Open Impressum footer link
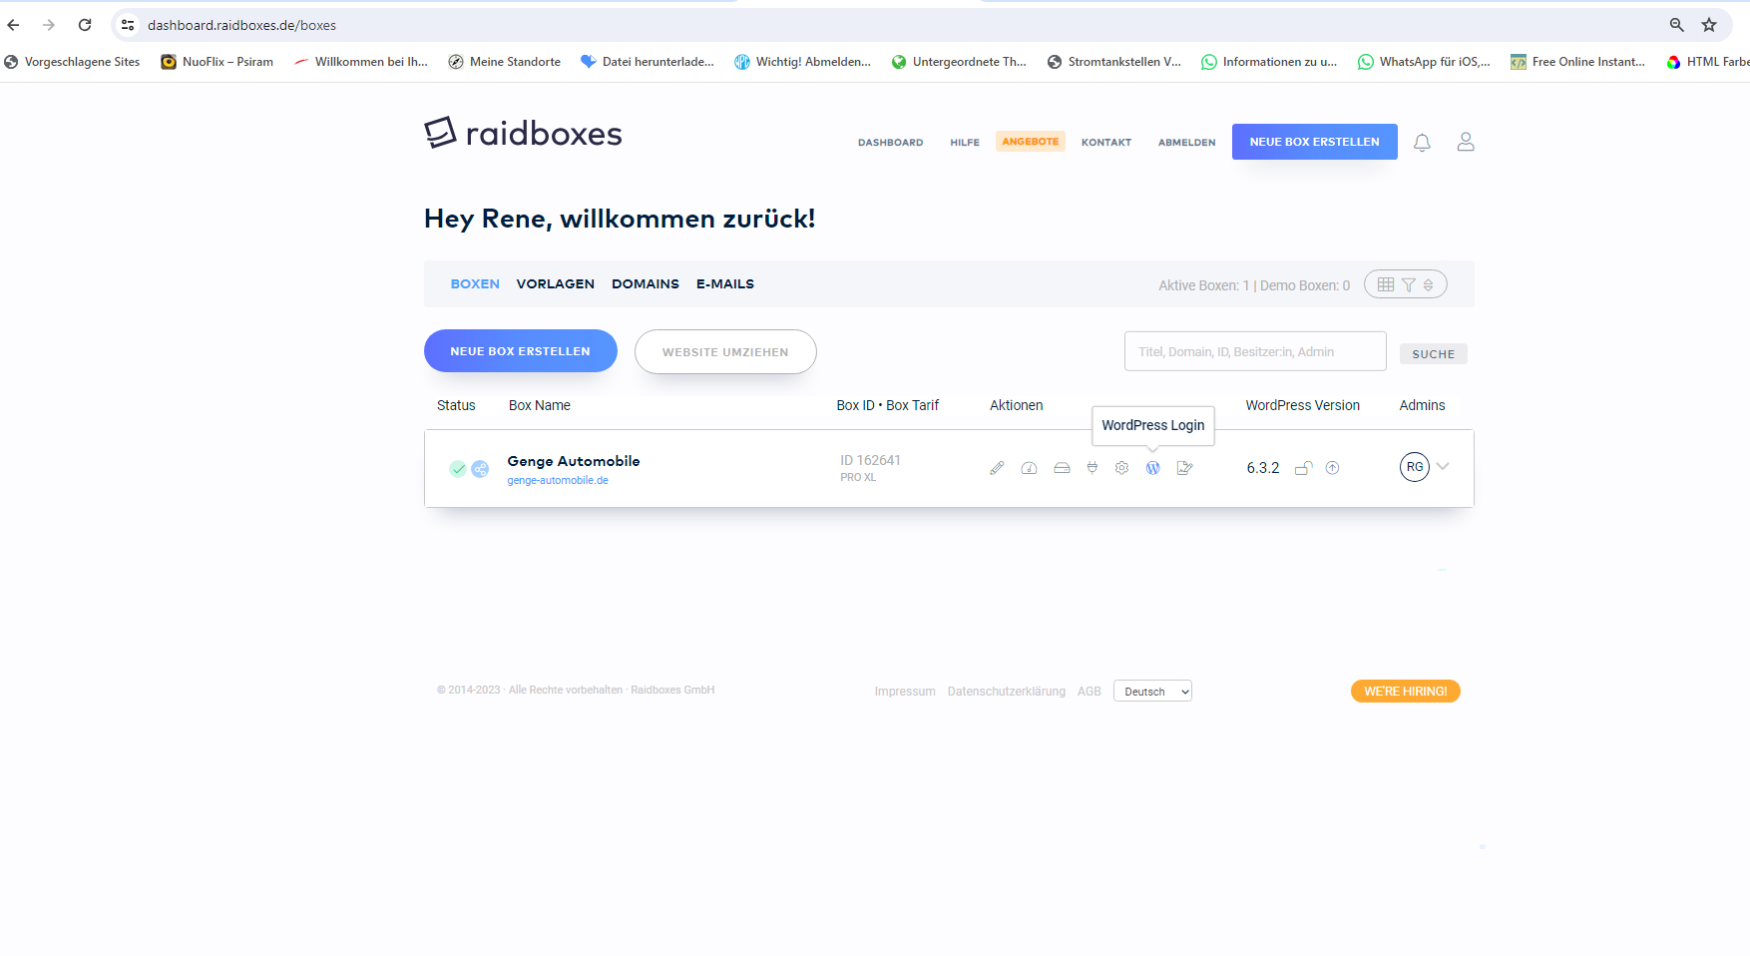1750x956 pixels. pos(905,692)
